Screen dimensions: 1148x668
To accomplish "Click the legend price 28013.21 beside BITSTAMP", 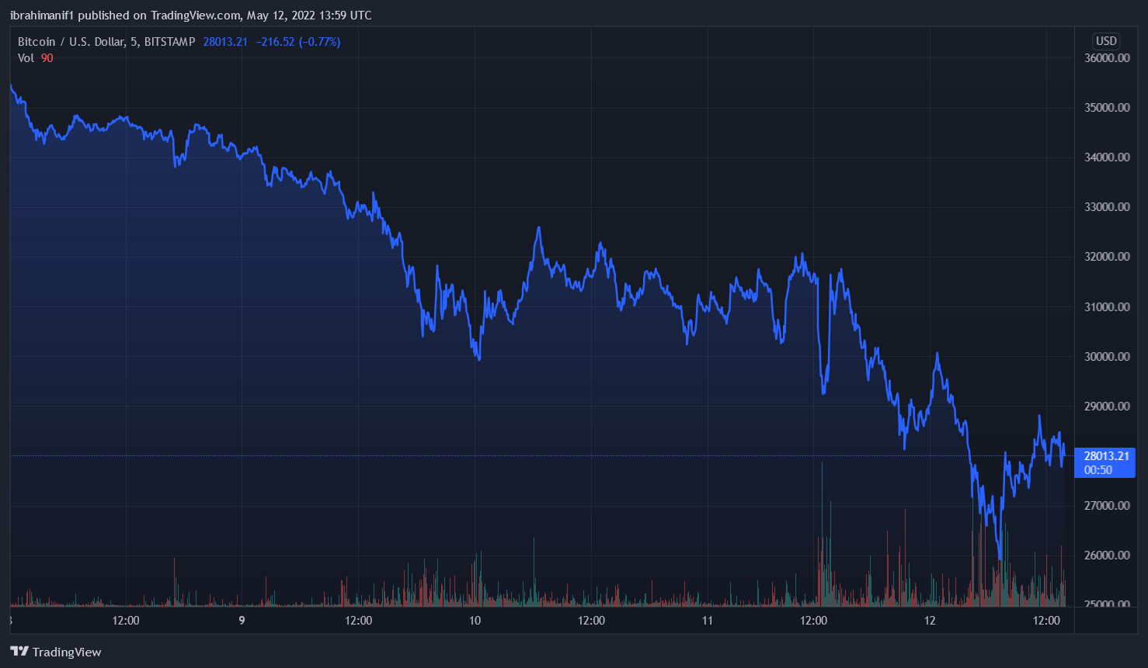I will [225, 42].
